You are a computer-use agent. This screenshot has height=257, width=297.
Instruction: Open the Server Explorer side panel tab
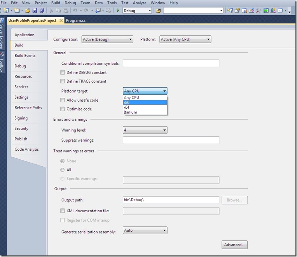(x=2, y=34)
